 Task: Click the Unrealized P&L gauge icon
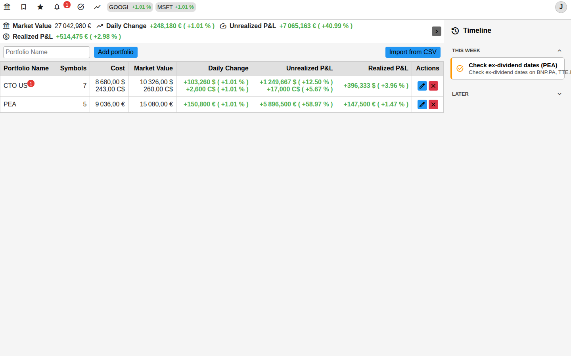(x=223, y=26)
